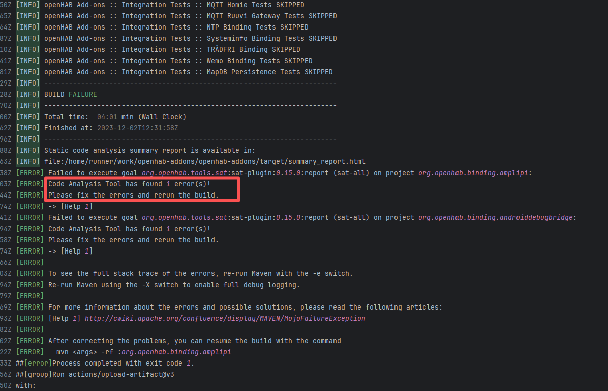
Task: Click the MQTT Ruuvi Gateway Tests line
Action: pos(190,16)
